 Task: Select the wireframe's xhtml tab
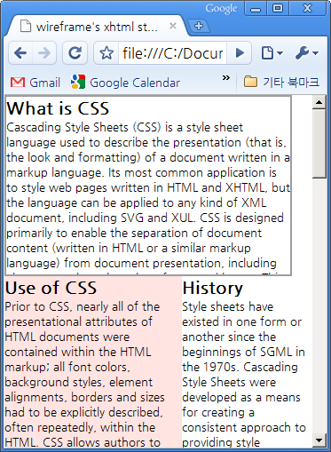pyautogui.click(x=97, y=27)
